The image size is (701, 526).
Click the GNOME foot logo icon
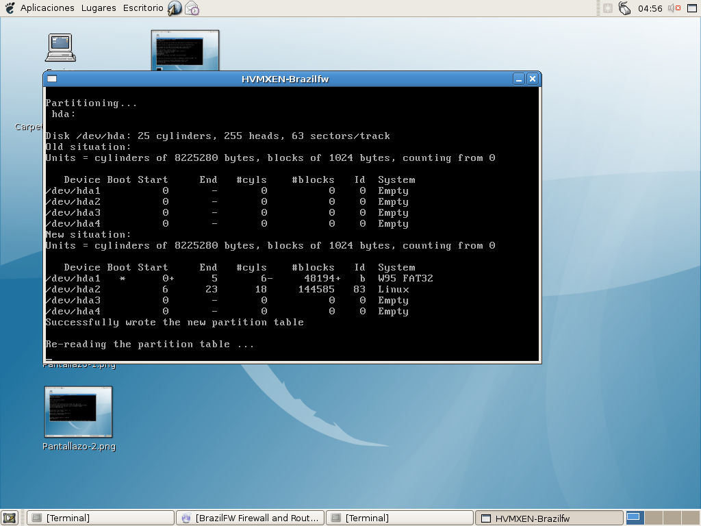click(10, 8)
